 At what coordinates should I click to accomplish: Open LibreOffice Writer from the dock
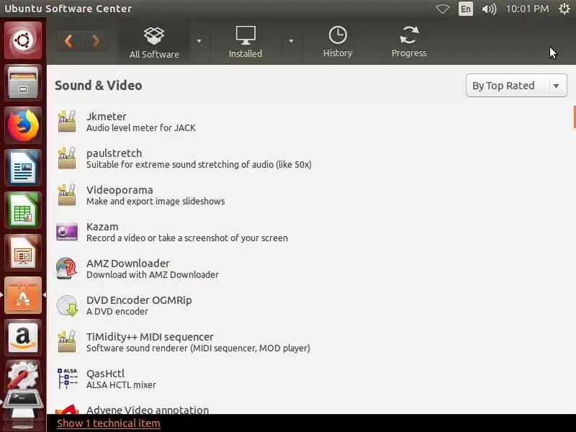23,168
